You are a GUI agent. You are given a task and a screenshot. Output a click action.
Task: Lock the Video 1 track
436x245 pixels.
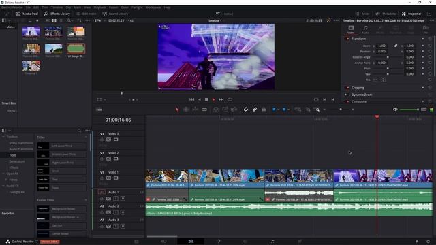click(x=102, y=178)
